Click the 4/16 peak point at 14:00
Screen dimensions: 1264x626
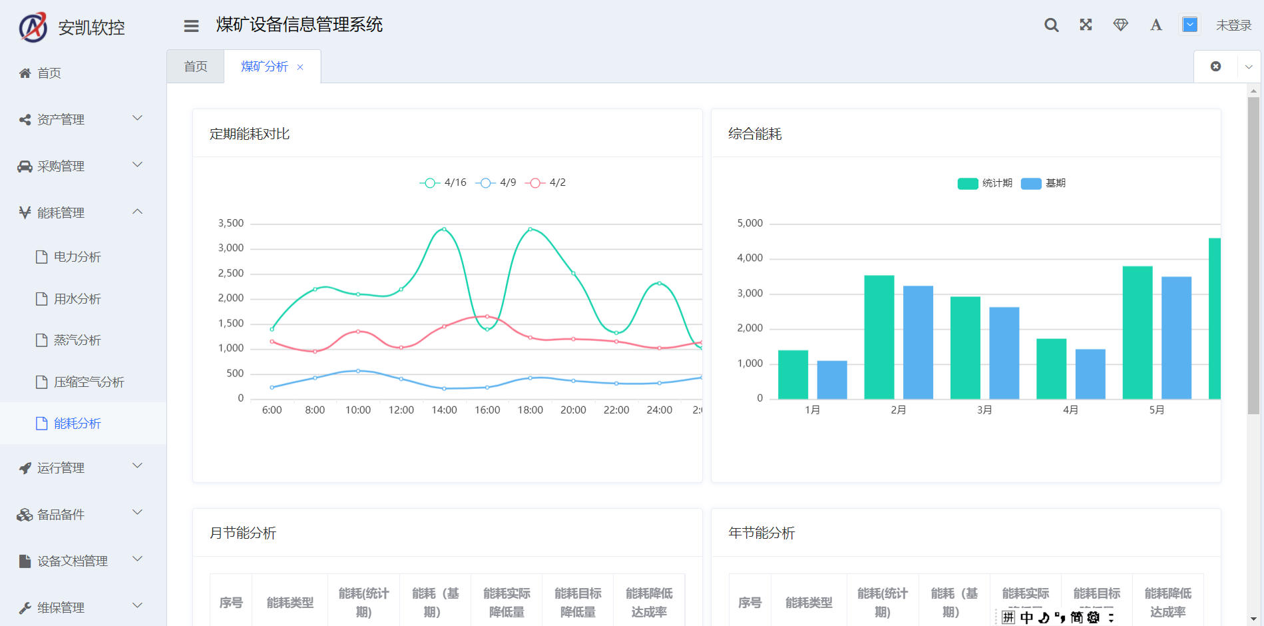click(x=444, y=229)
